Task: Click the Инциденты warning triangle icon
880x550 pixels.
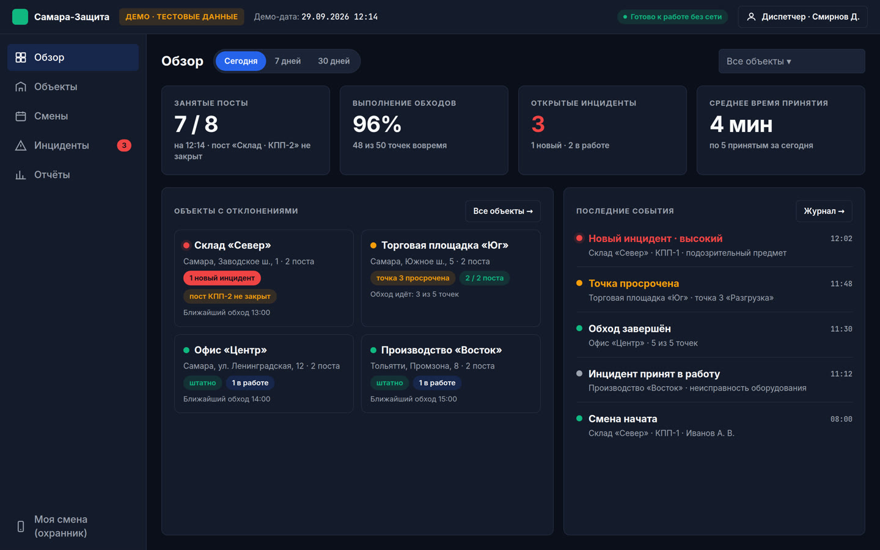Action: click(21, 145)
